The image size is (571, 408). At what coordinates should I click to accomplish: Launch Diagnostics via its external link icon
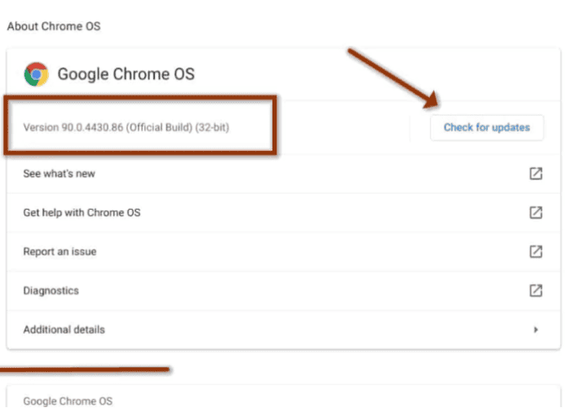click(536, 290)
